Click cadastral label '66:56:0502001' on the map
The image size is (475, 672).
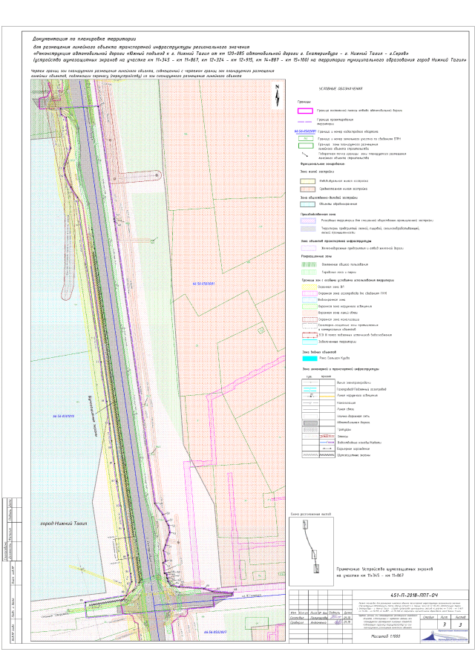(x=203, y=284)
